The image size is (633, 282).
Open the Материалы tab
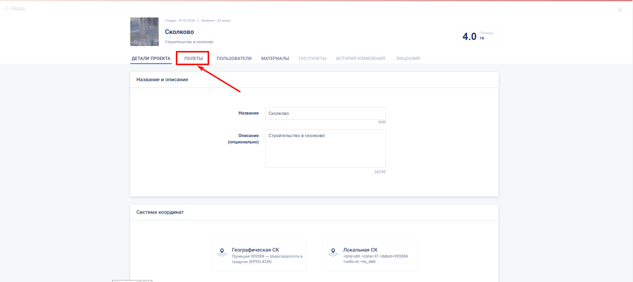click(275, 58)
